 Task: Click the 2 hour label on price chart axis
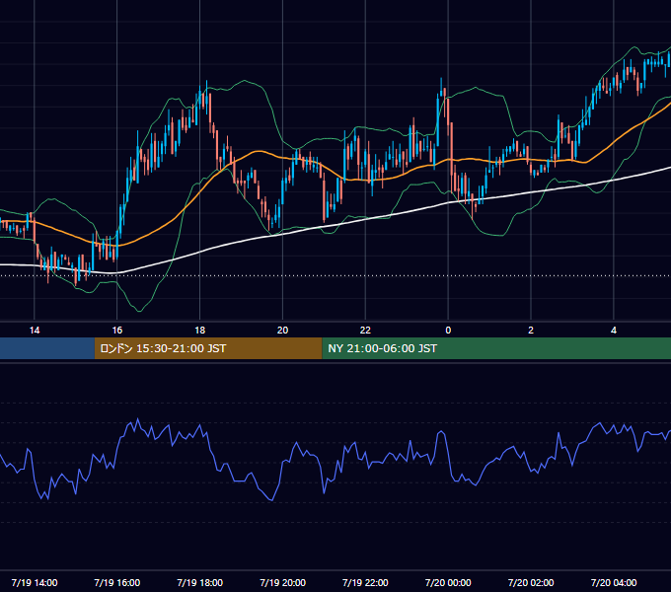(531, 331)
